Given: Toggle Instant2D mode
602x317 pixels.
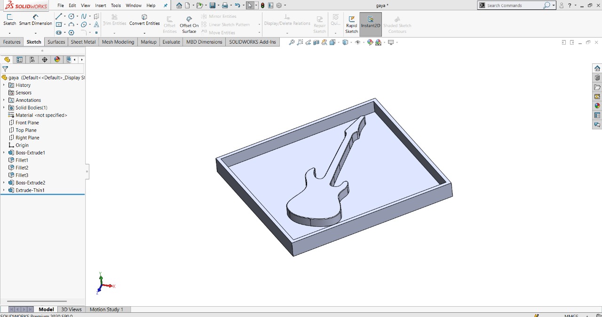Looking at the screenshot, I should tap(371, 24).
